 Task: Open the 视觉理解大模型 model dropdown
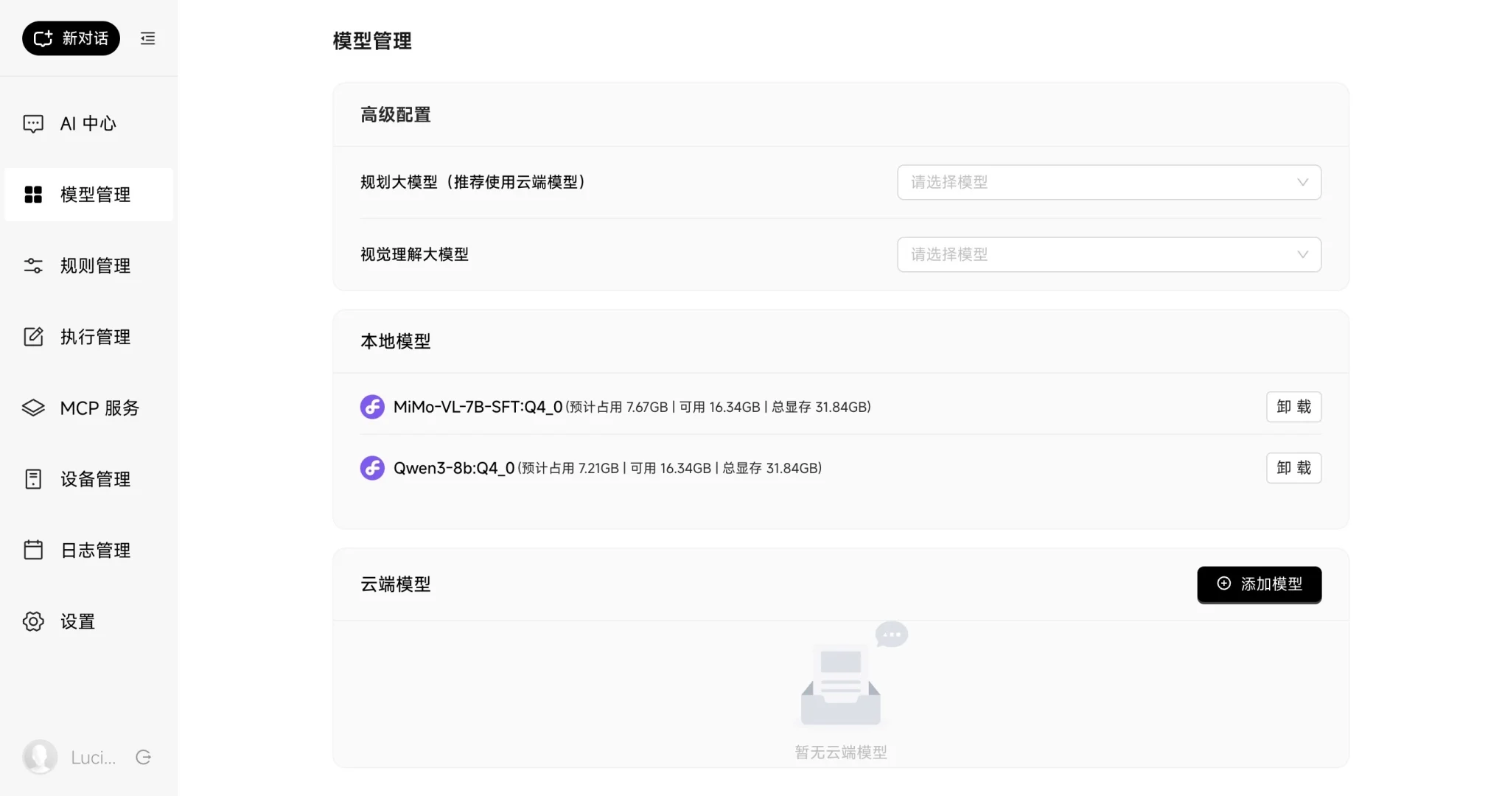[1108, 254]
